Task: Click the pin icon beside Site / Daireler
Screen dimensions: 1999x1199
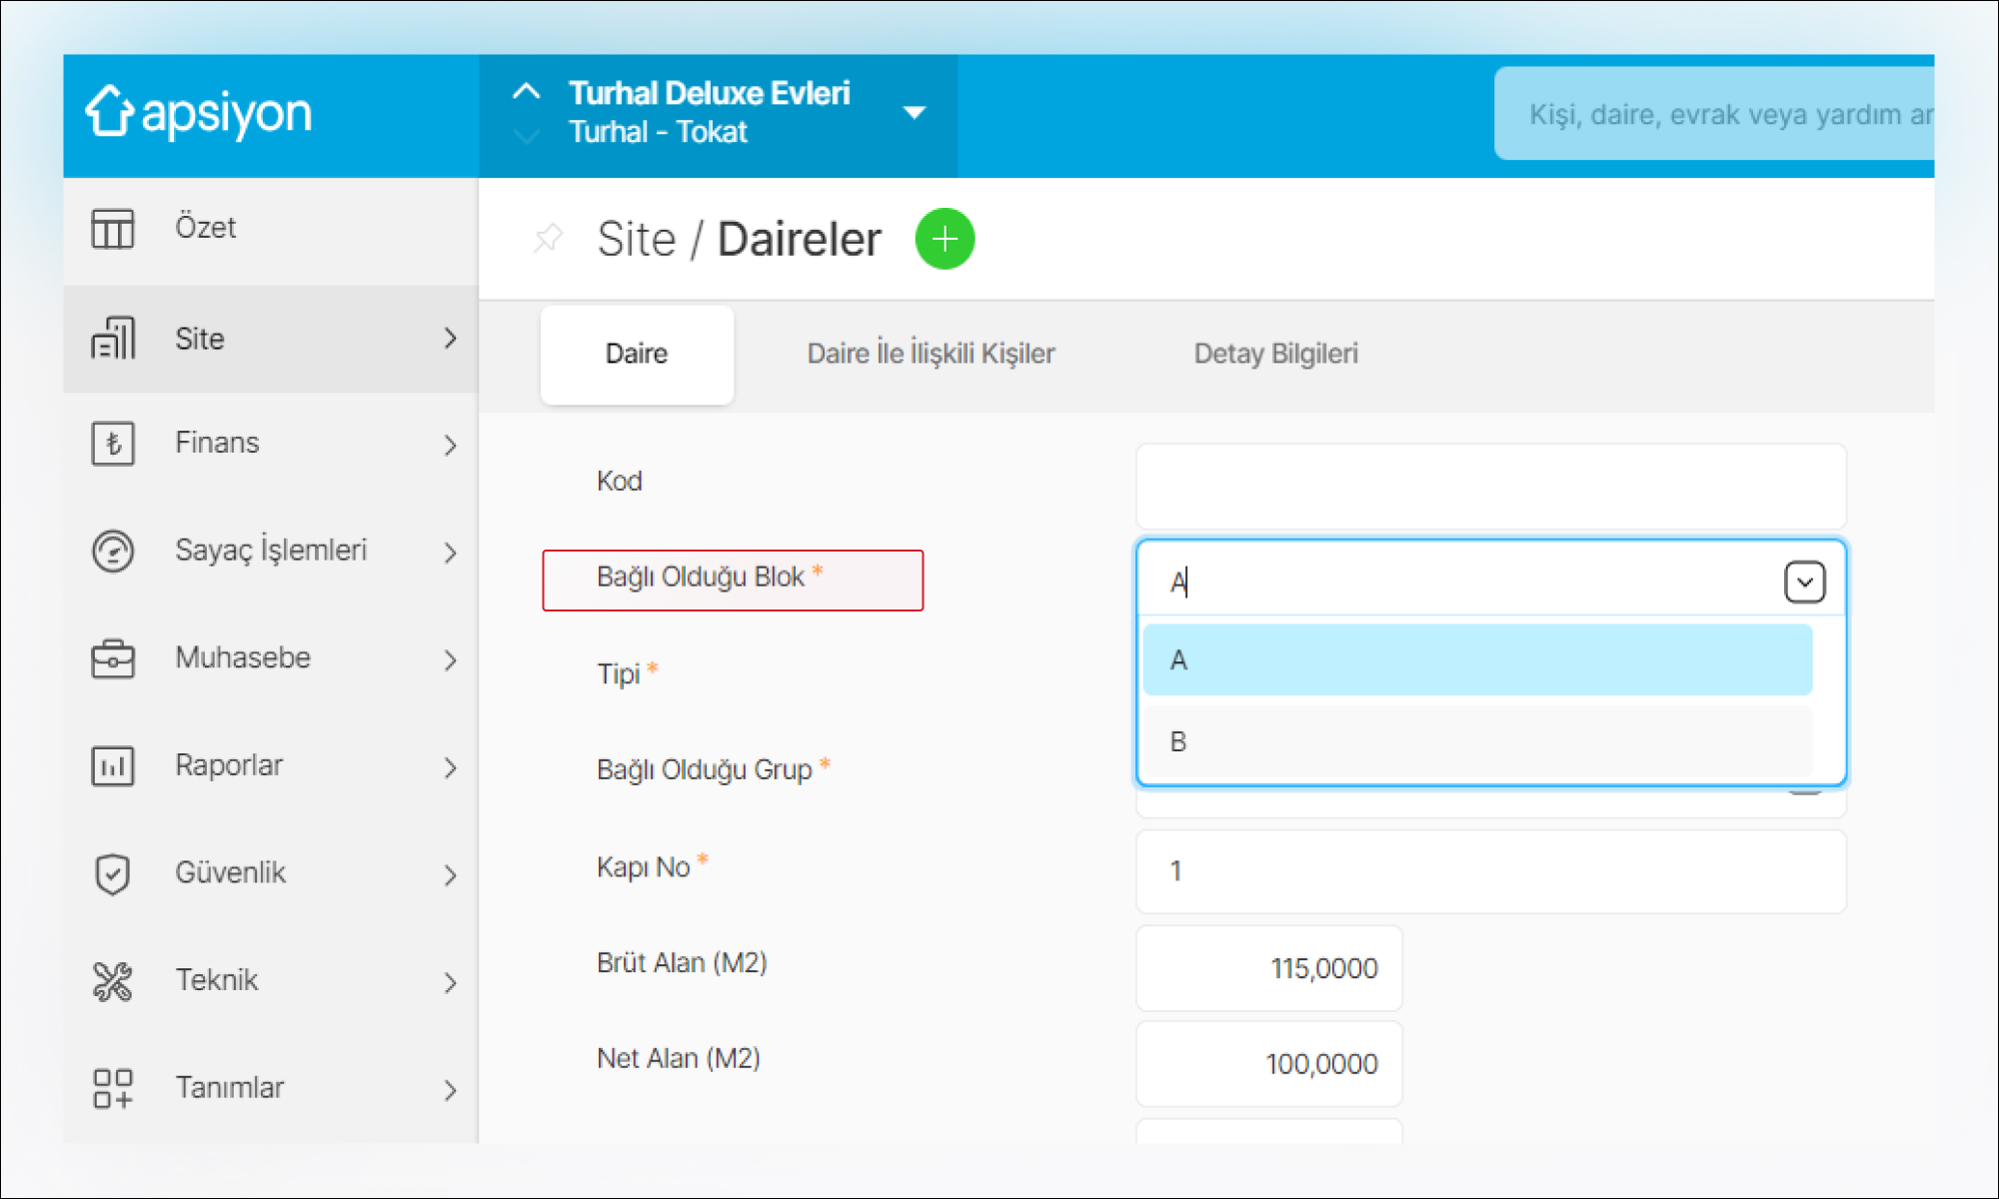Action: [x=548, y=238]
